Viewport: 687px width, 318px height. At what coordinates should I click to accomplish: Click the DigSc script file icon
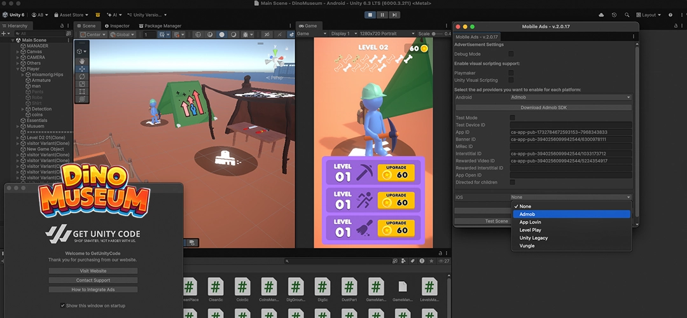click(x=323, y=287)
